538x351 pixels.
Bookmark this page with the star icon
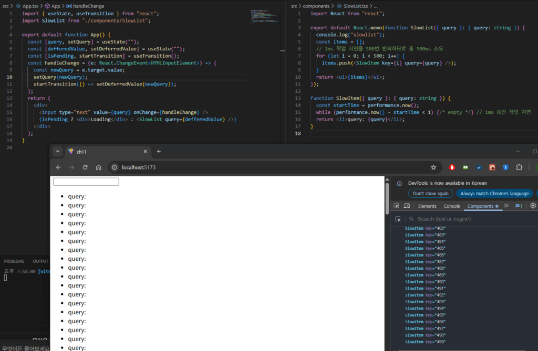pyautogui.click(x=433, y=167)
